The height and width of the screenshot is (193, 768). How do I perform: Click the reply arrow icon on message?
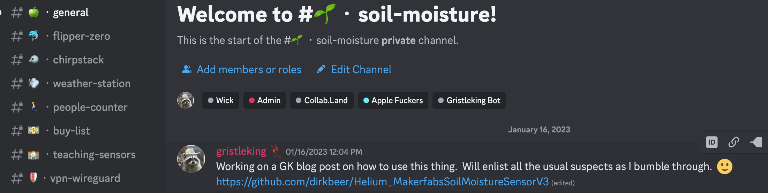tap(756, 142)
